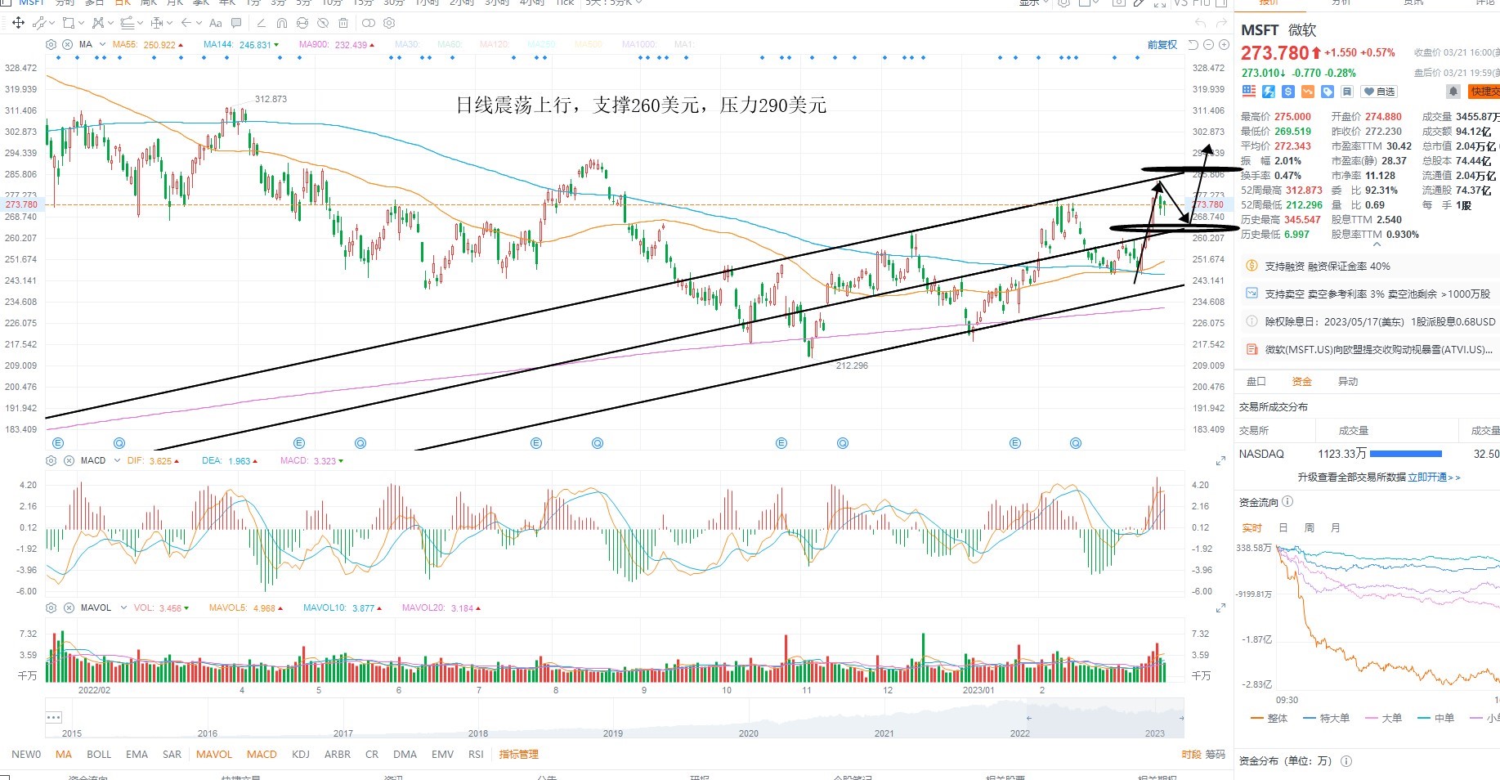Image resolution: width=1500 pixels, height=780 pixels.
Task: Click the comment bubble annotation tool
Action: pyautogui.click(x=236, y=23)
